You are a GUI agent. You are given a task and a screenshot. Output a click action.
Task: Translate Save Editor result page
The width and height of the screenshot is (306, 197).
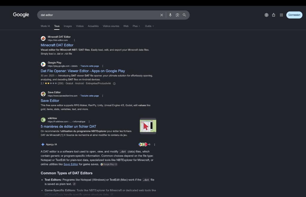point(90,96)
